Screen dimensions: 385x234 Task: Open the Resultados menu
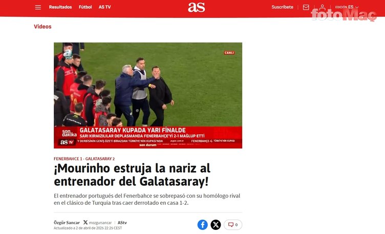(60, 7)
